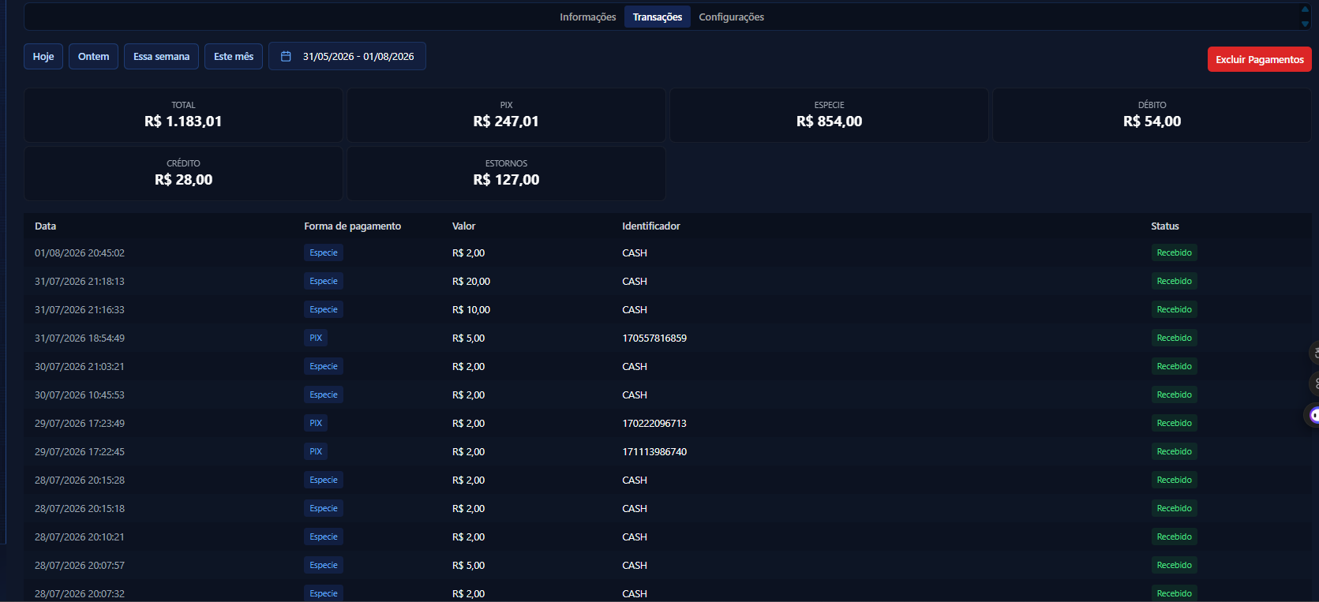Click the PIX badge in the 31/07/2026 18:54:49 row

click(x=316, y=338)
